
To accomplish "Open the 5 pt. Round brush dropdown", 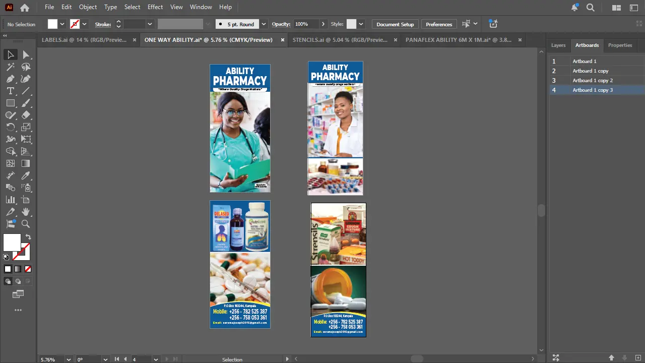I will [x=263, y=24].
